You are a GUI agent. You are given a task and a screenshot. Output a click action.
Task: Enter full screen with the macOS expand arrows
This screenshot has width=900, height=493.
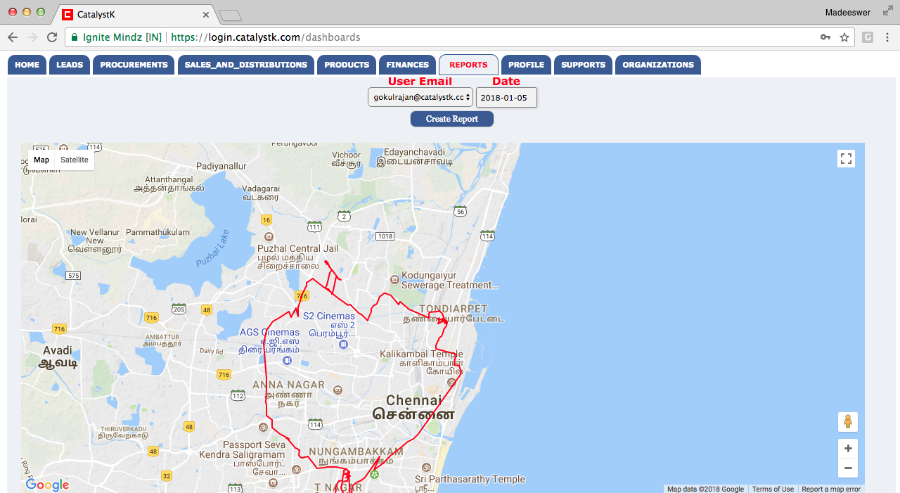pos(887,11)
